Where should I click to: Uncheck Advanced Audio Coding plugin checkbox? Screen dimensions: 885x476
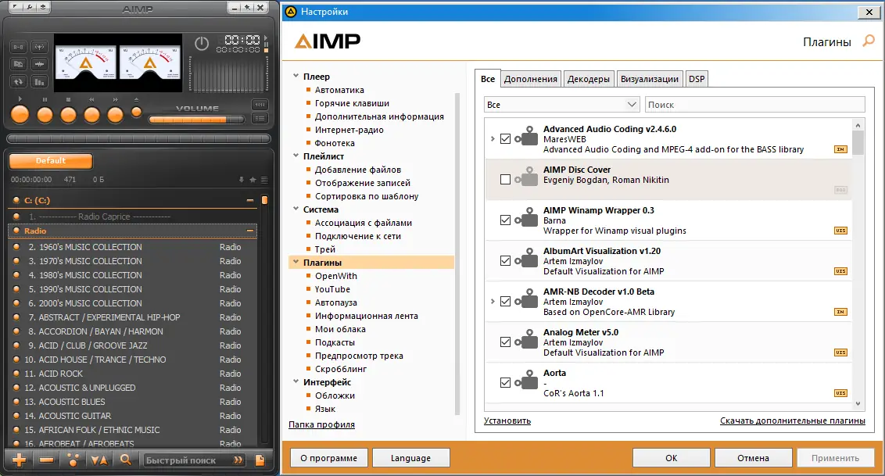click(x=505, y=139)
